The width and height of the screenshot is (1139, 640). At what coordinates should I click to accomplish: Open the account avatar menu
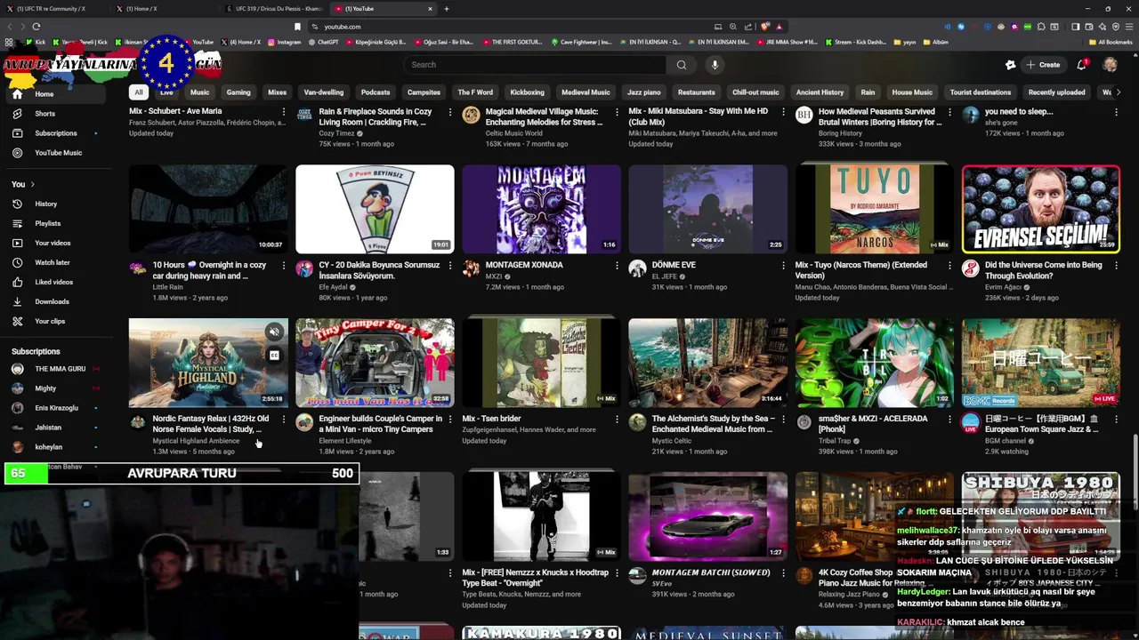[x=1110, y=65]
